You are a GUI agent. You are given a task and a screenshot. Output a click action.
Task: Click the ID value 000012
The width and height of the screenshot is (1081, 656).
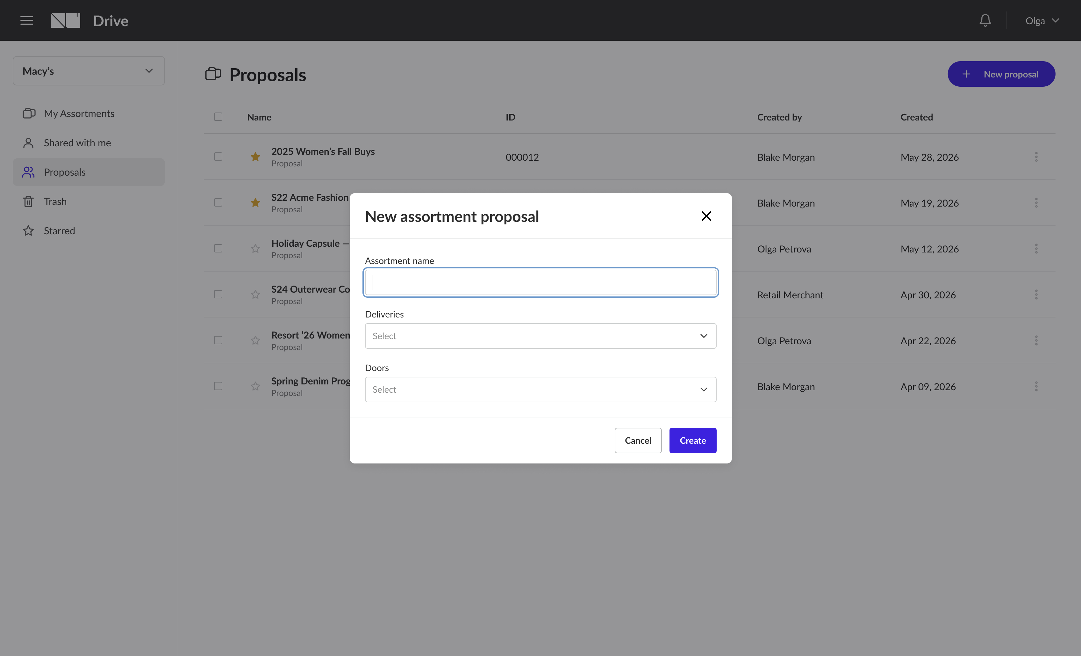[522, 157]
